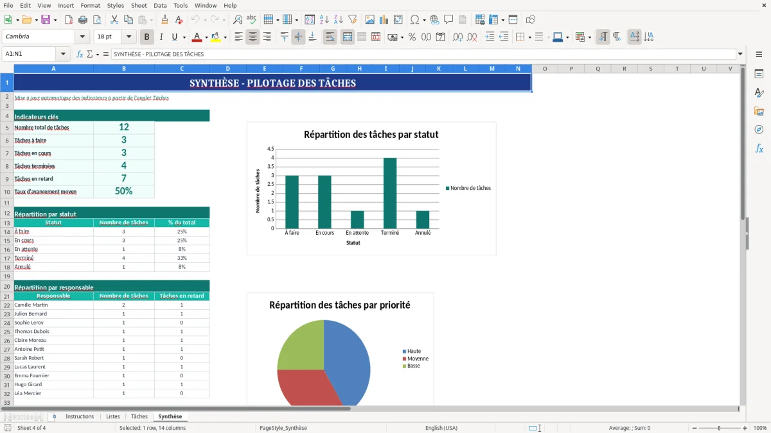Toggle Center Horizontally alignment
Screen dimensions: 771x433
pyautogui.click(x=253, y=37)
